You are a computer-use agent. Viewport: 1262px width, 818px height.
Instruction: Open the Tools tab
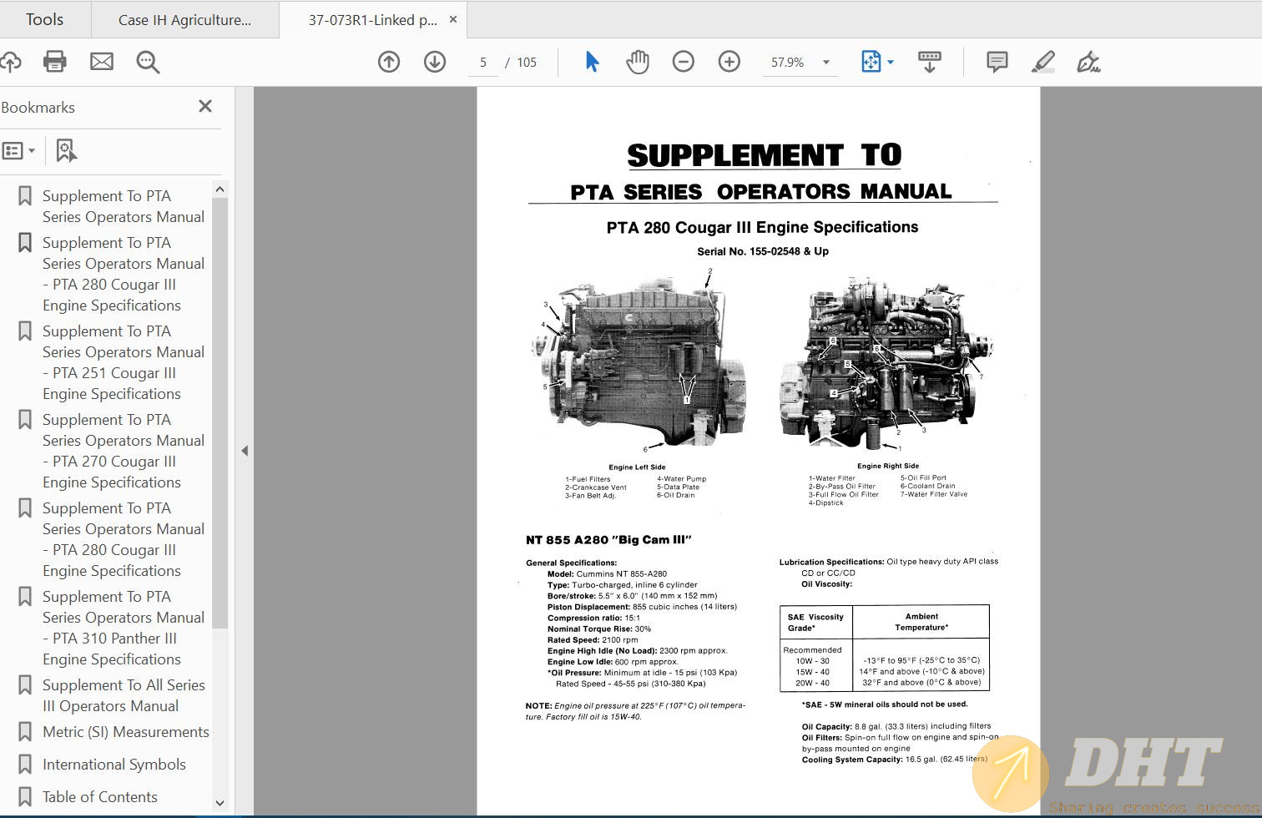(x=44, y=19)
